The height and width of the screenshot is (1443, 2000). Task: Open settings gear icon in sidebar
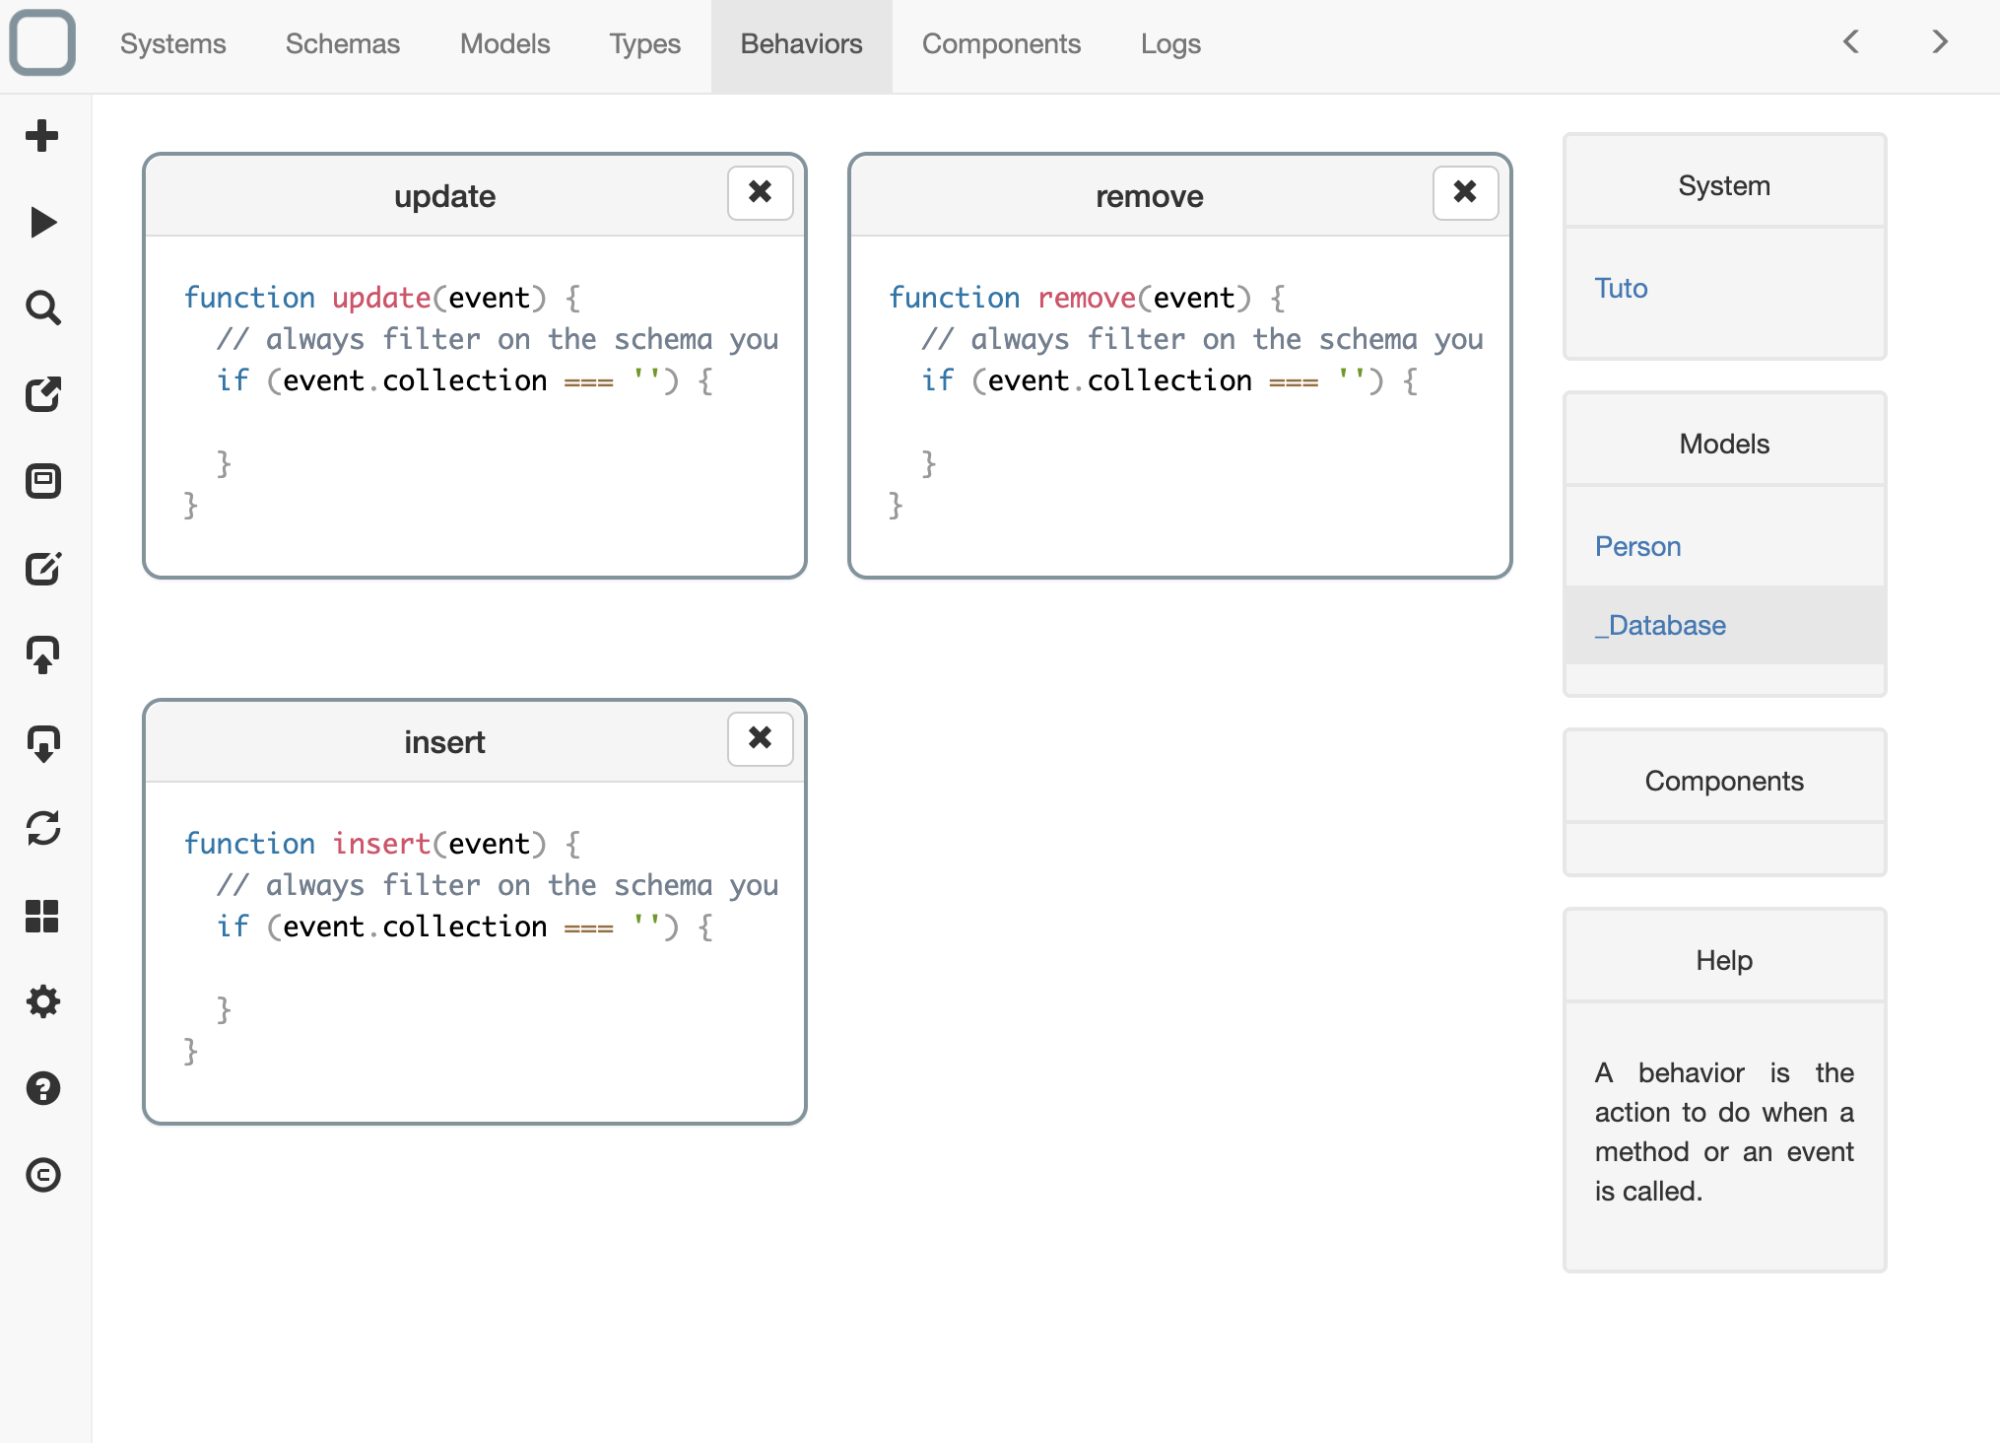(x=42, y=1002)
